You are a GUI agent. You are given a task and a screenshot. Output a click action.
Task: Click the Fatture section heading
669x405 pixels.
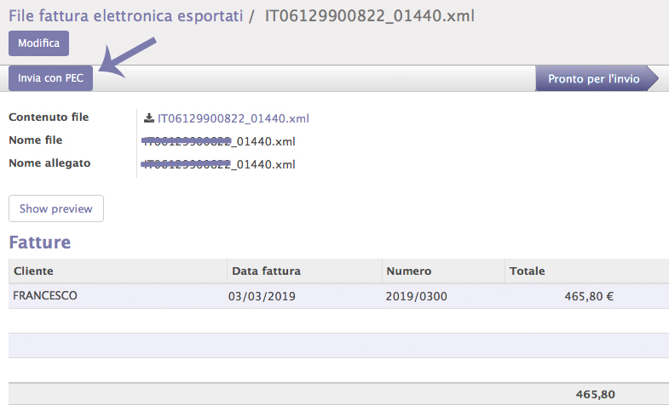tap(39, 242)
